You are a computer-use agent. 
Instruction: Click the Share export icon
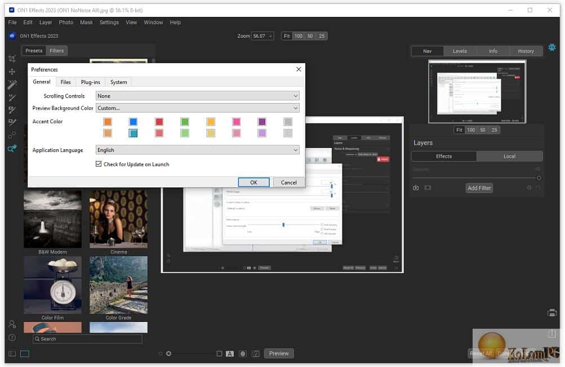coord(551,334)
